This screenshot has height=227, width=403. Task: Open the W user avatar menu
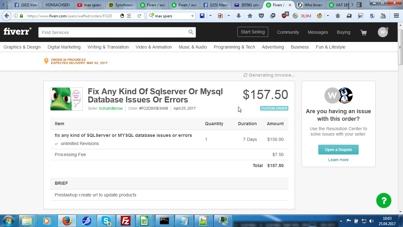coord(383,32)
